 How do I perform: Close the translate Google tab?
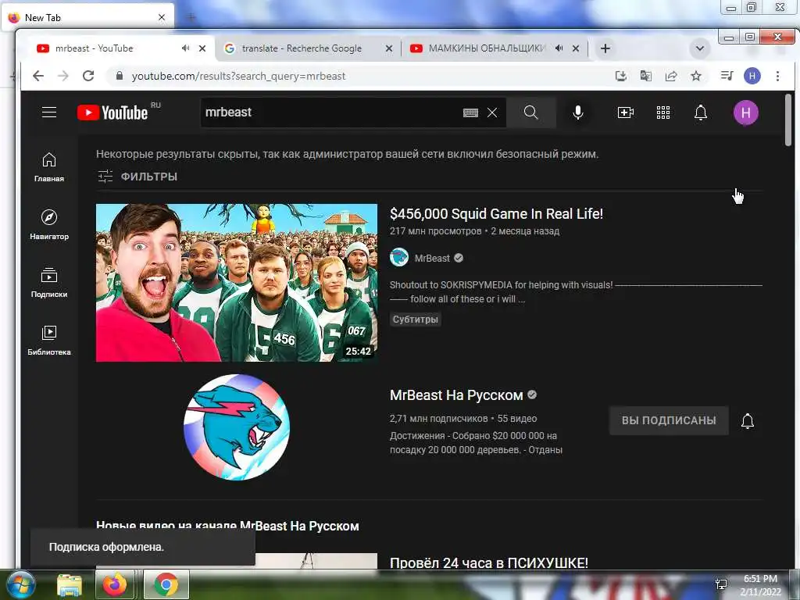click(x=389, y=48)
